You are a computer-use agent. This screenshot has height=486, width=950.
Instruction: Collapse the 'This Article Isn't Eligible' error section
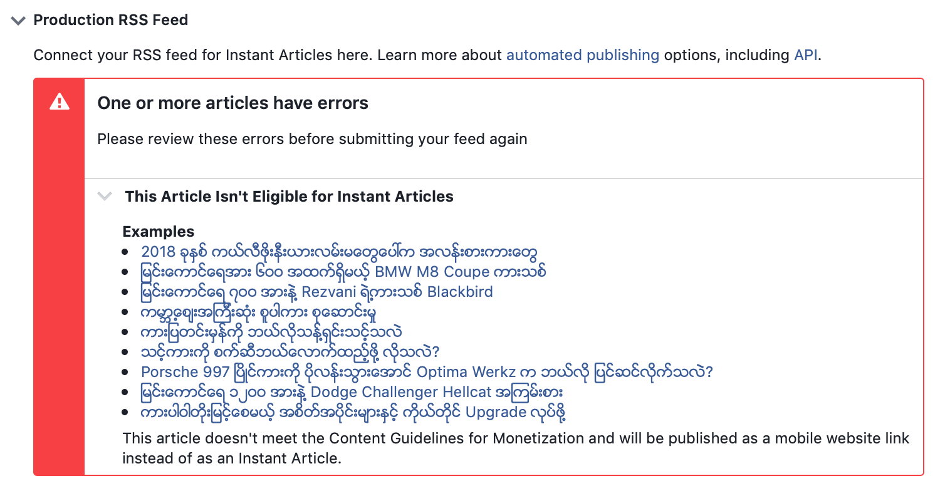click(105, 196)
